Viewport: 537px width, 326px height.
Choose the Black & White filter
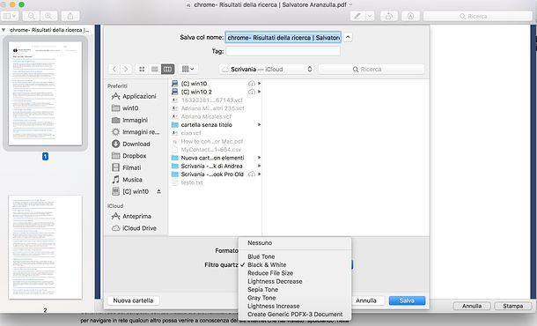coord(295,264)
